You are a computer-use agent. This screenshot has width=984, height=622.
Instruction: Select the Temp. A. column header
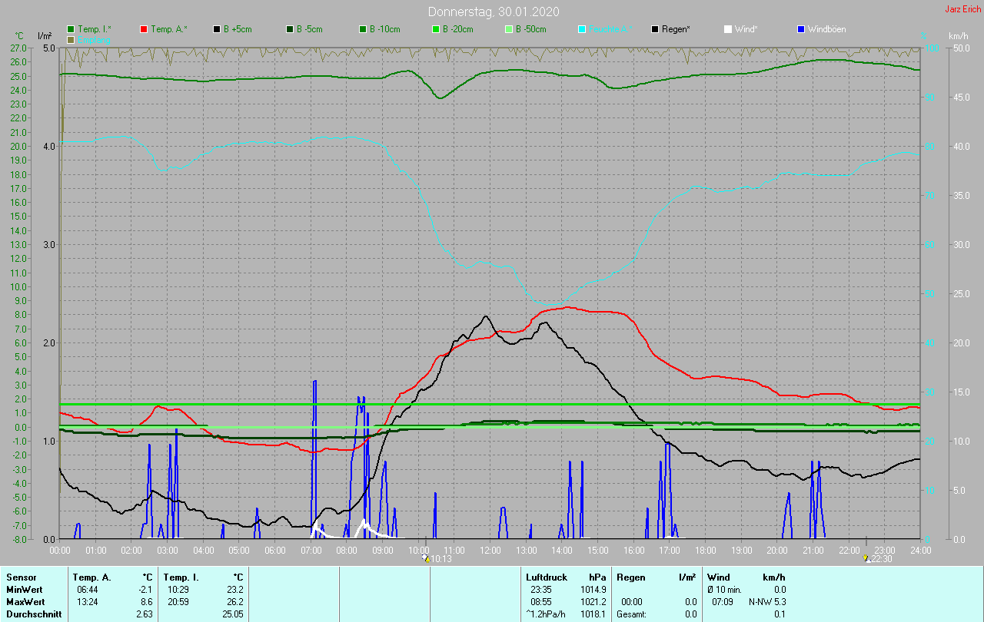point(91,577)
